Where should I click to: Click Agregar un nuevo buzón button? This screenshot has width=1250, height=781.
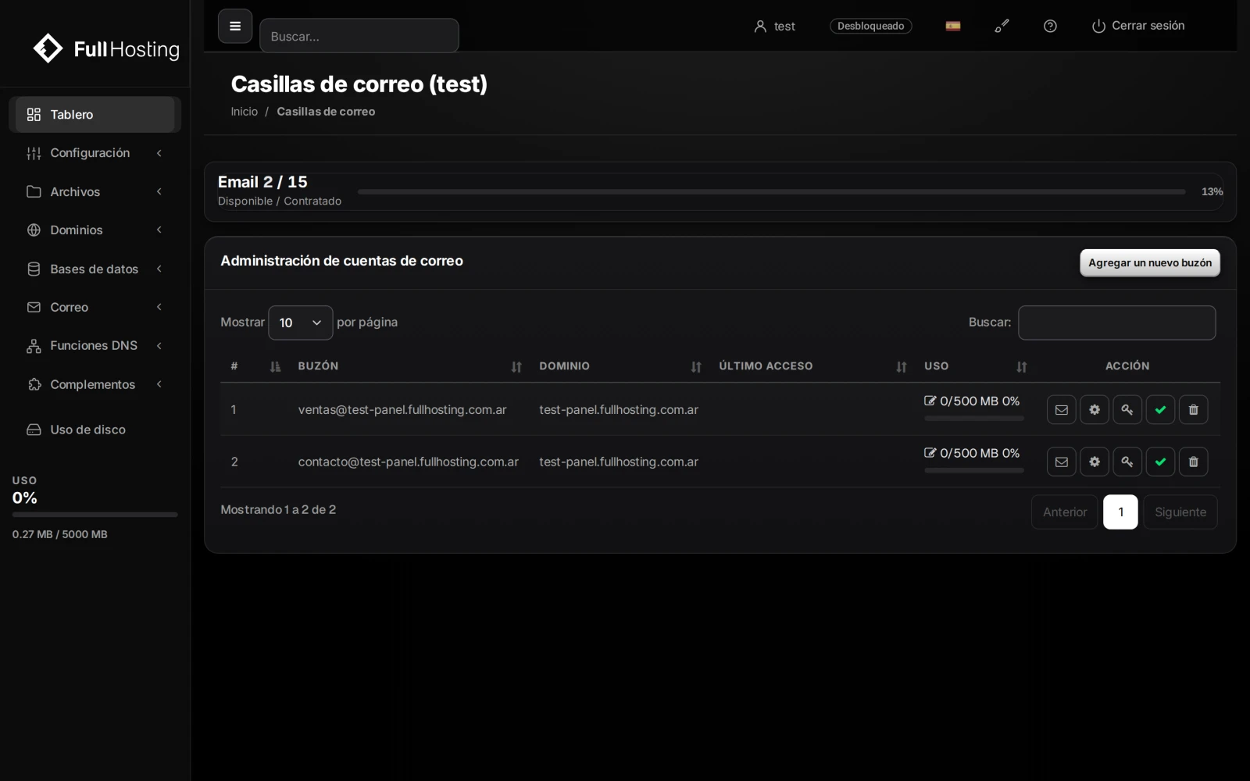pos(1150,263)
